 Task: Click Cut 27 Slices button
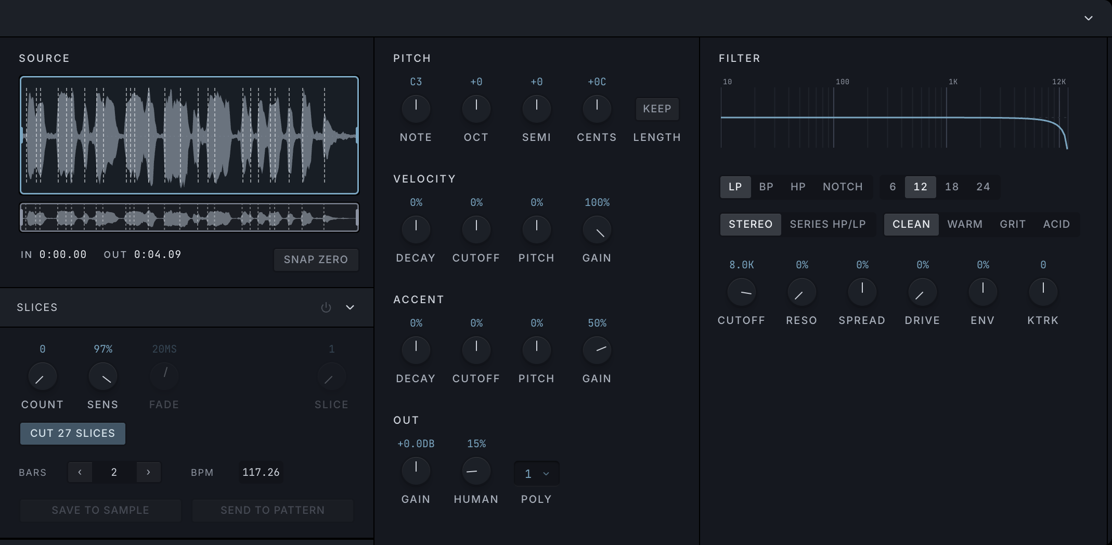(73, 433)
